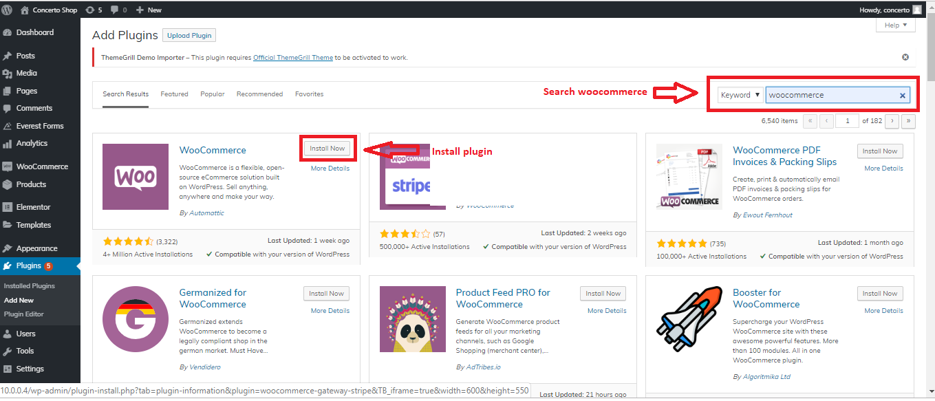This screenshot has height=401, width=935.
Task: Jump to last page of plugin results
Action: coord(909,121)
